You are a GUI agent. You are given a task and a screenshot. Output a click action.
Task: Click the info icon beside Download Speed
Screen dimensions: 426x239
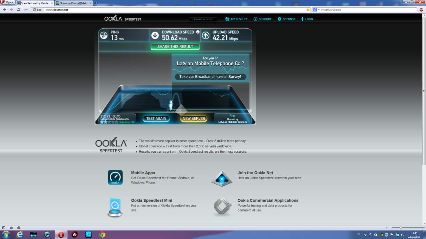(x=198, y=32)
